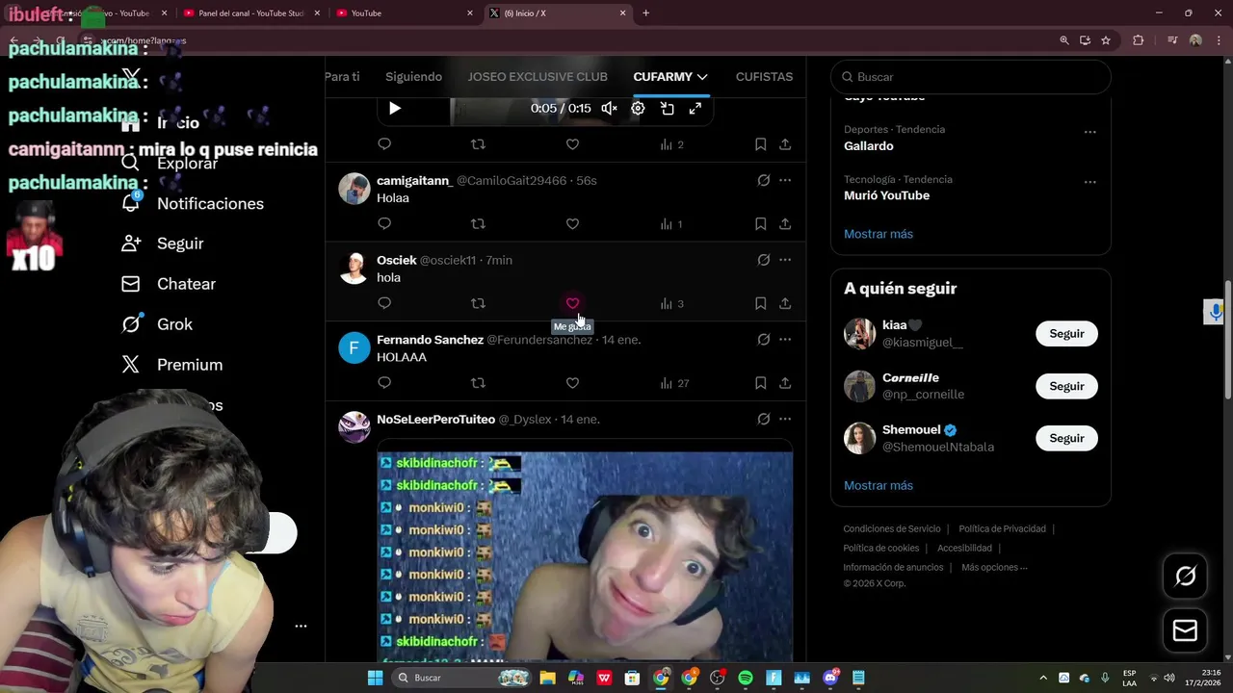
Task: Open Osciek's profile avatar
Action: click(x=354, y=269)
